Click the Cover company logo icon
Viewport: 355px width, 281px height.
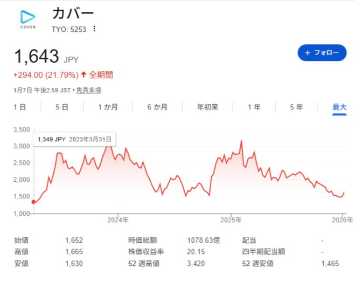(28, 19)
